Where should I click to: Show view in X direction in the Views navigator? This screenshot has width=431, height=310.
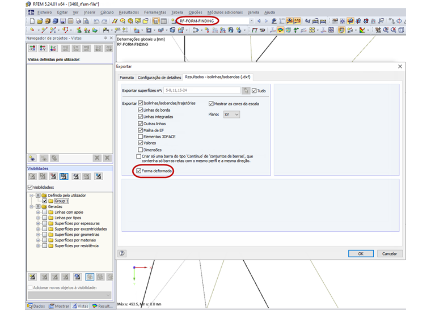pos(32,49)
